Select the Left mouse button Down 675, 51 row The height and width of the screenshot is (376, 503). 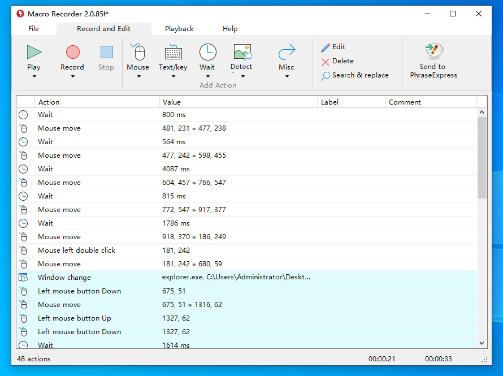click(x=247, y=291)
